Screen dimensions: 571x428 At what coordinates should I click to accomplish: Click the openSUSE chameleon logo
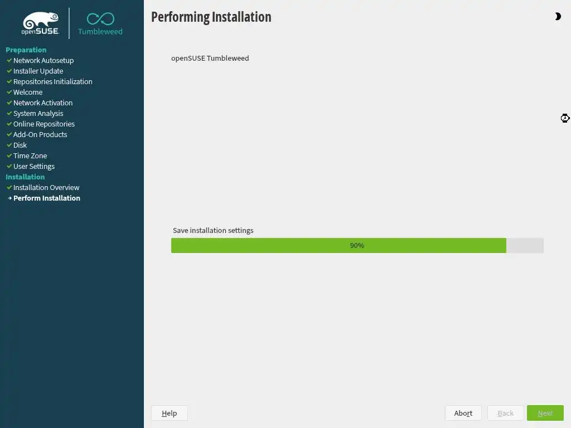pyautogui.click(x=40, y=23)
